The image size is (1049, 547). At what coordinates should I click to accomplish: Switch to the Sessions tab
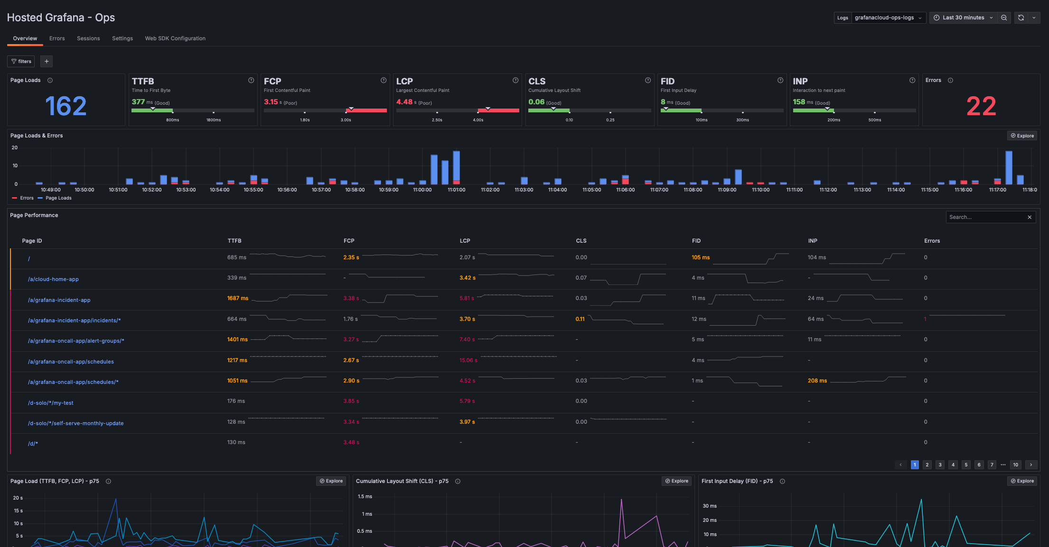pos(88,38)
